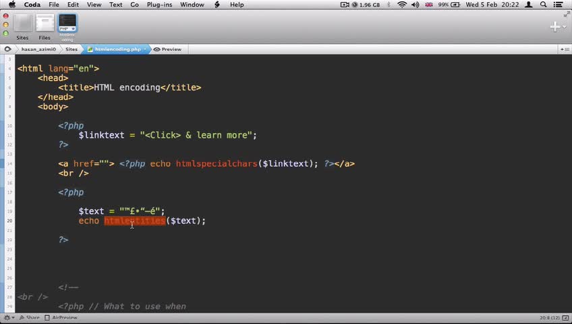Open the Help menu
This screenshot has height=324, width=572.
pos(237,5)
